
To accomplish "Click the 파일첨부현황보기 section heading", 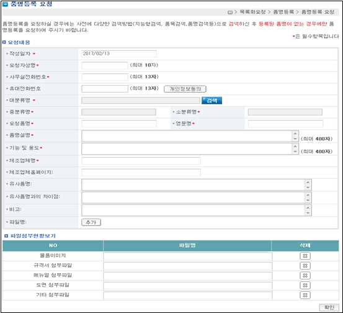I will click(x=33, y=236).
